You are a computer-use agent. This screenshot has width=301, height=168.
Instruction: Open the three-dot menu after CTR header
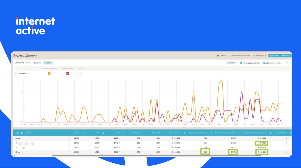pos(104,133)
